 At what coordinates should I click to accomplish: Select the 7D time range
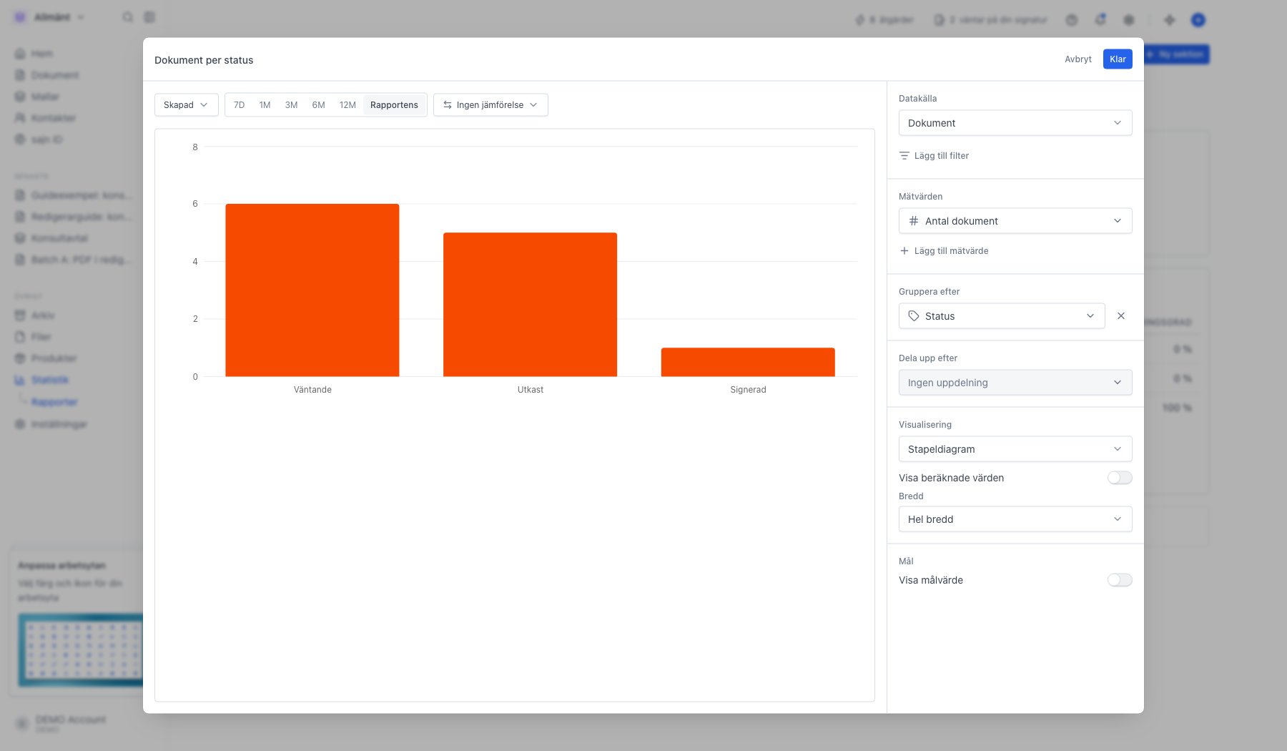coord(240,105)
